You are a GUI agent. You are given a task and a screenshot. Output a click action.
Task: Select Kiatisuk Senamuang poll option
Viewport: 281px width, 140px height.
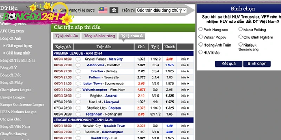pos(241,44)
